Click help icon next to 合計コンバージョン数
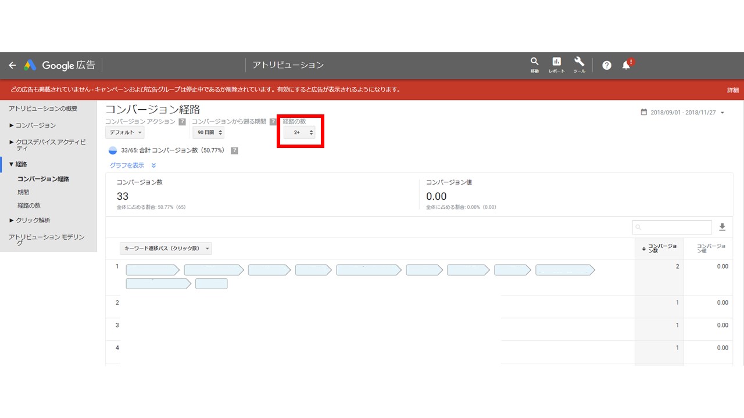 [x=234, y=150]
